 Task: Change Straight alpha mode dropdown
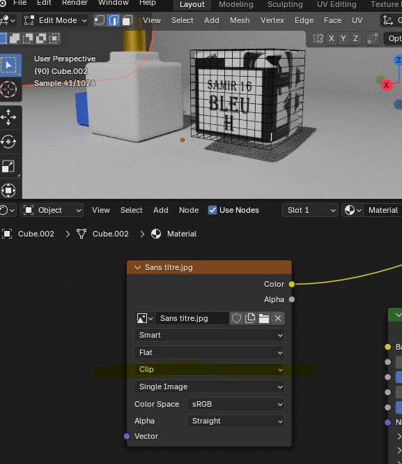tap(235, 421)
